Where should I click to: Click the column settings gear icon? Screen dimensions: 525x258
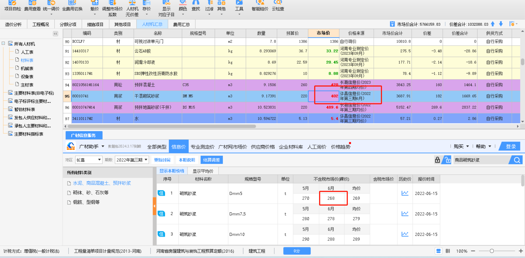coord(512,24)
